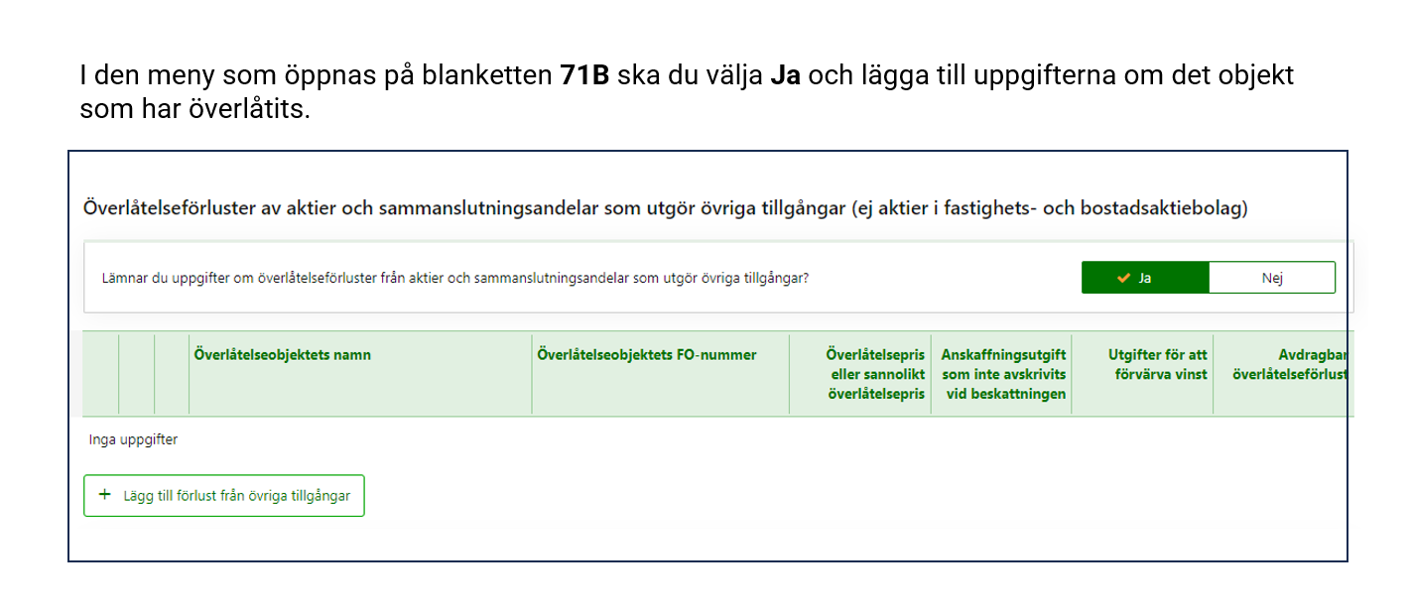Click the second narrow empty header cell
The width and height of the screenshot is (1412, 614).
coord(137,374)
